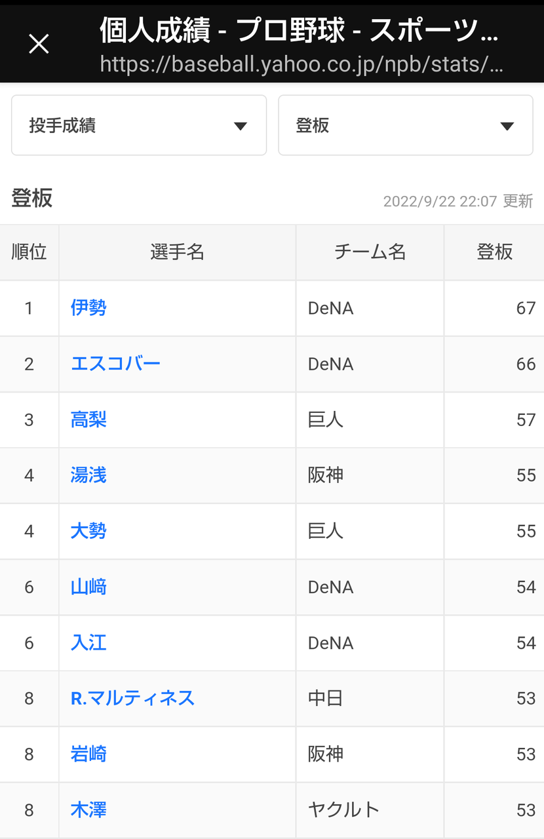
Task: Open player 伊勢 profile link
Action: point(88,307)
